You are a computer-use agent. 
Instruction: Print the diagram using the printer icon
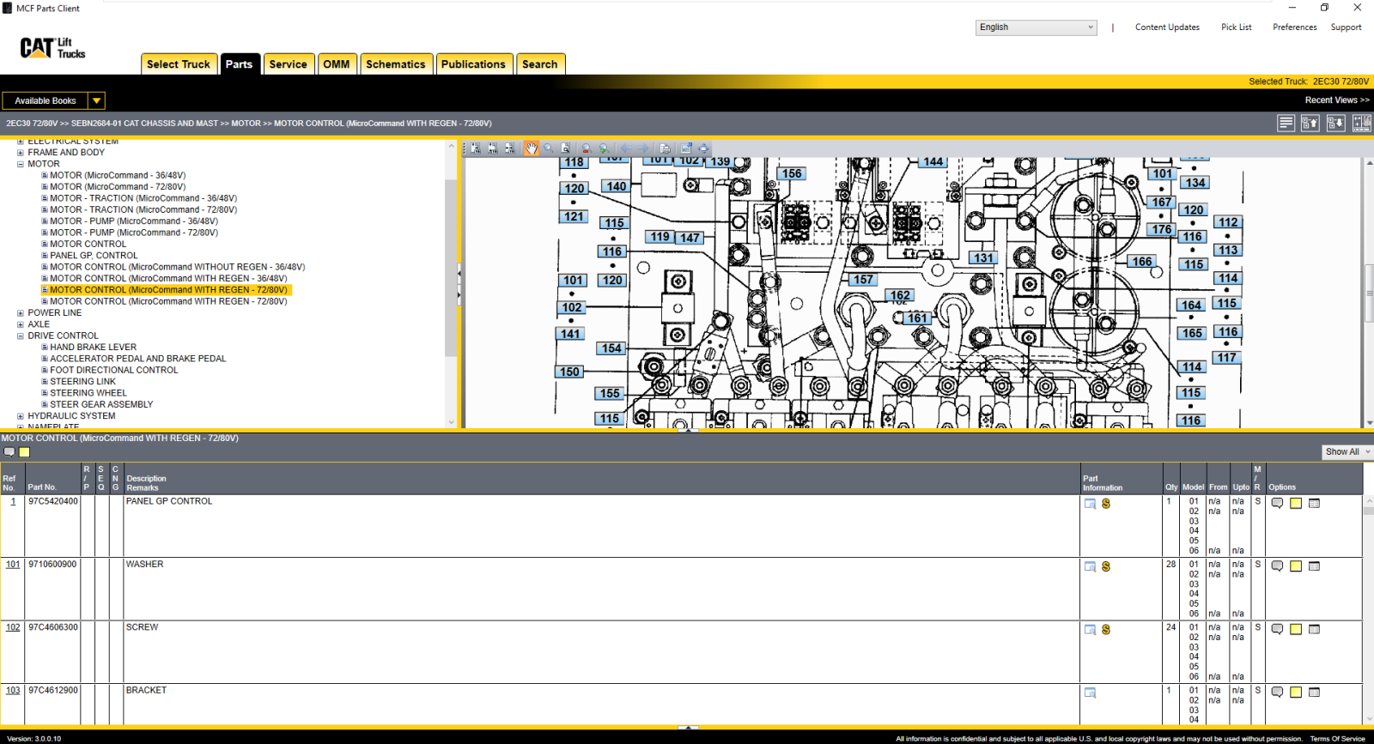[666, 148]
